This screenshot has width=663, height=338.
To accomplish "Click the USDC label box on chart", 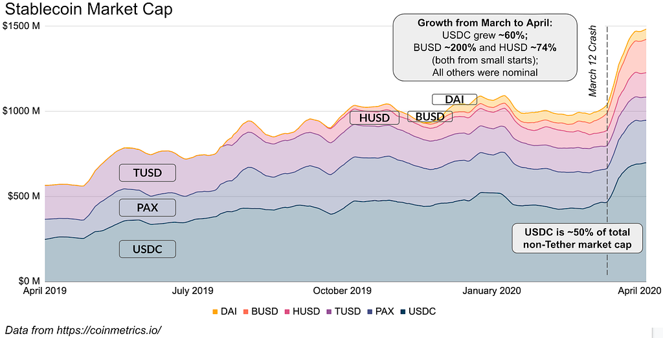I will click(x=147, y=249).
